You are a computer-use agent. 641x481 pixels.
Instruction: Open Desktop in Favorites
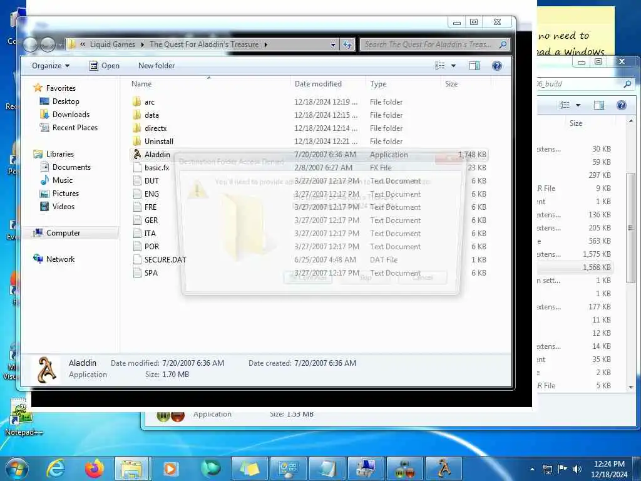[65, 101]
